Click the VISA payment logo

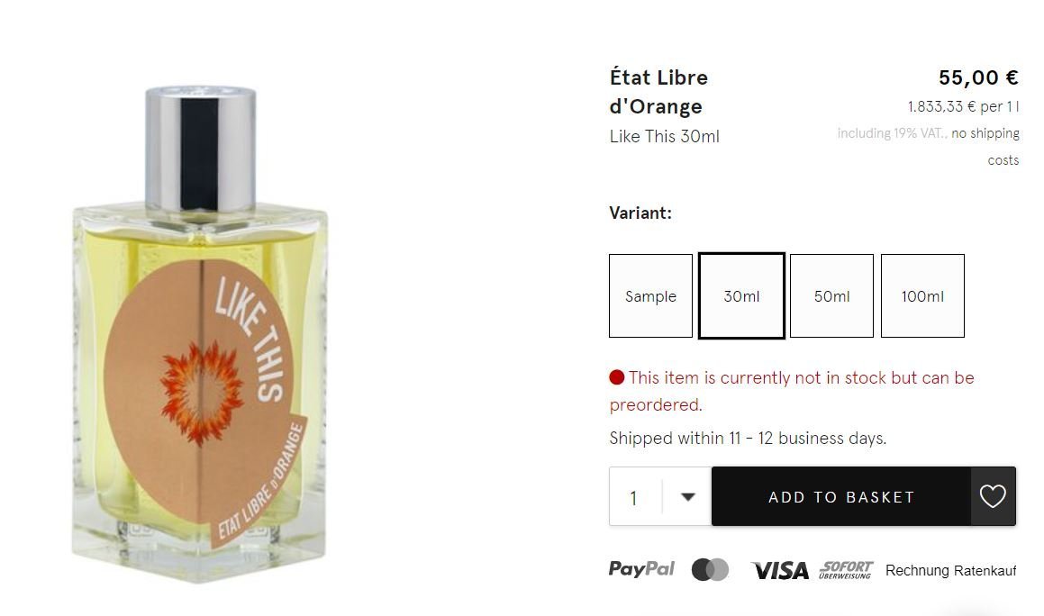click(x=780, y=570)
